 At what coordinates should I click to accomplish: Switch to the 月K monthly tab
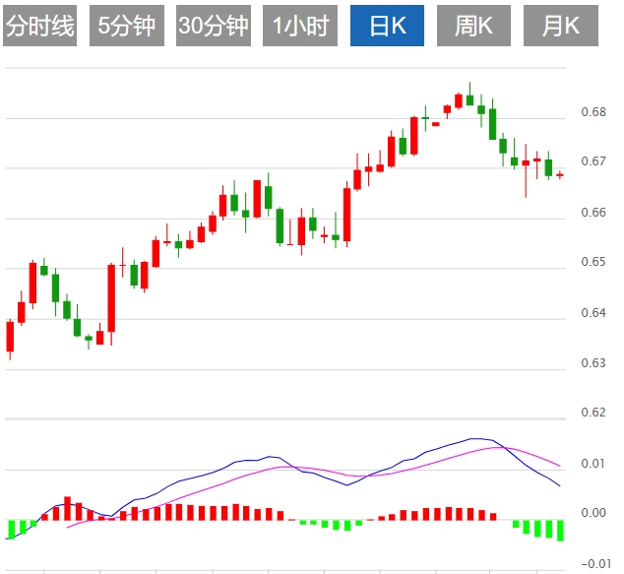561,26
